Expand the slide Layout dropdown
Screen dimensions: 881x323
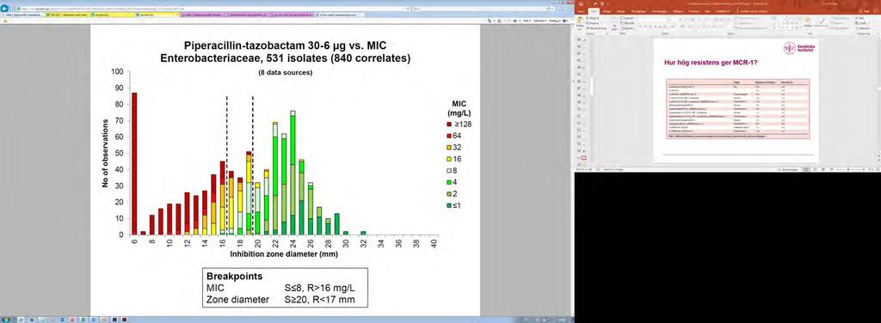(627, 18)
